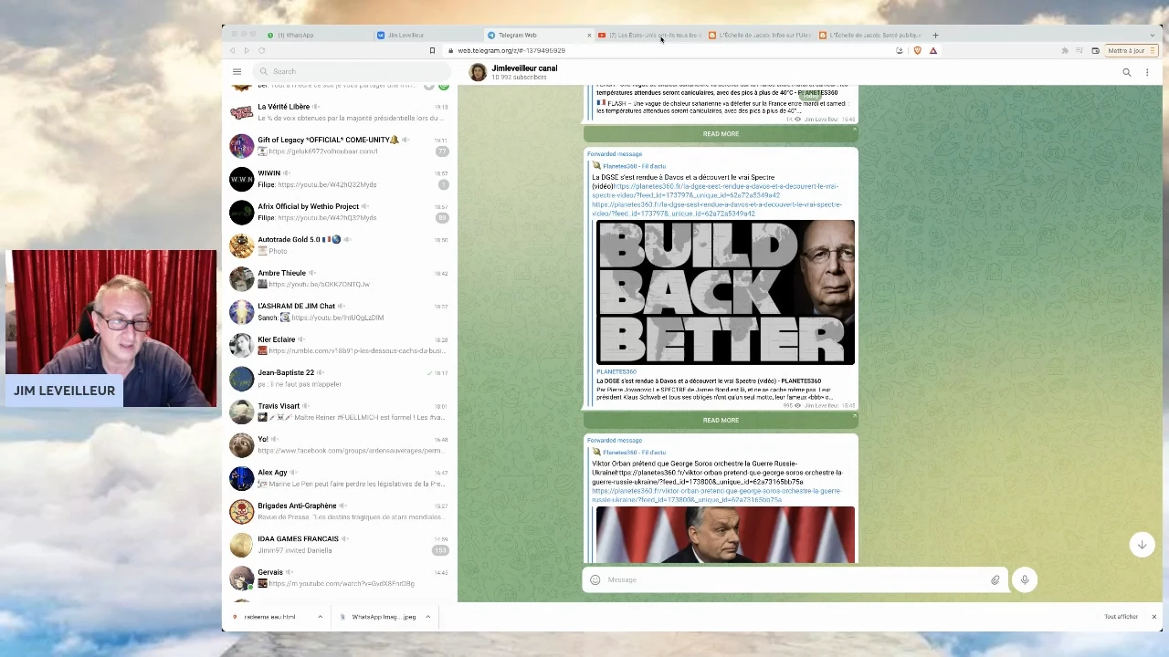Go back in browser history

click(x=232, y=50)
